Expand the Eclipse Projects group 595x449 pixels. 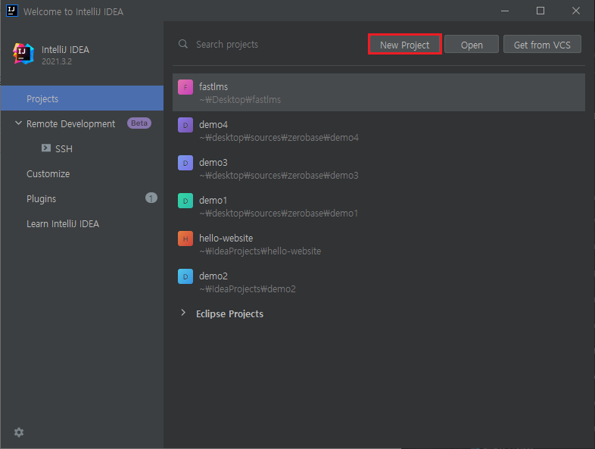tap(183, 313)
